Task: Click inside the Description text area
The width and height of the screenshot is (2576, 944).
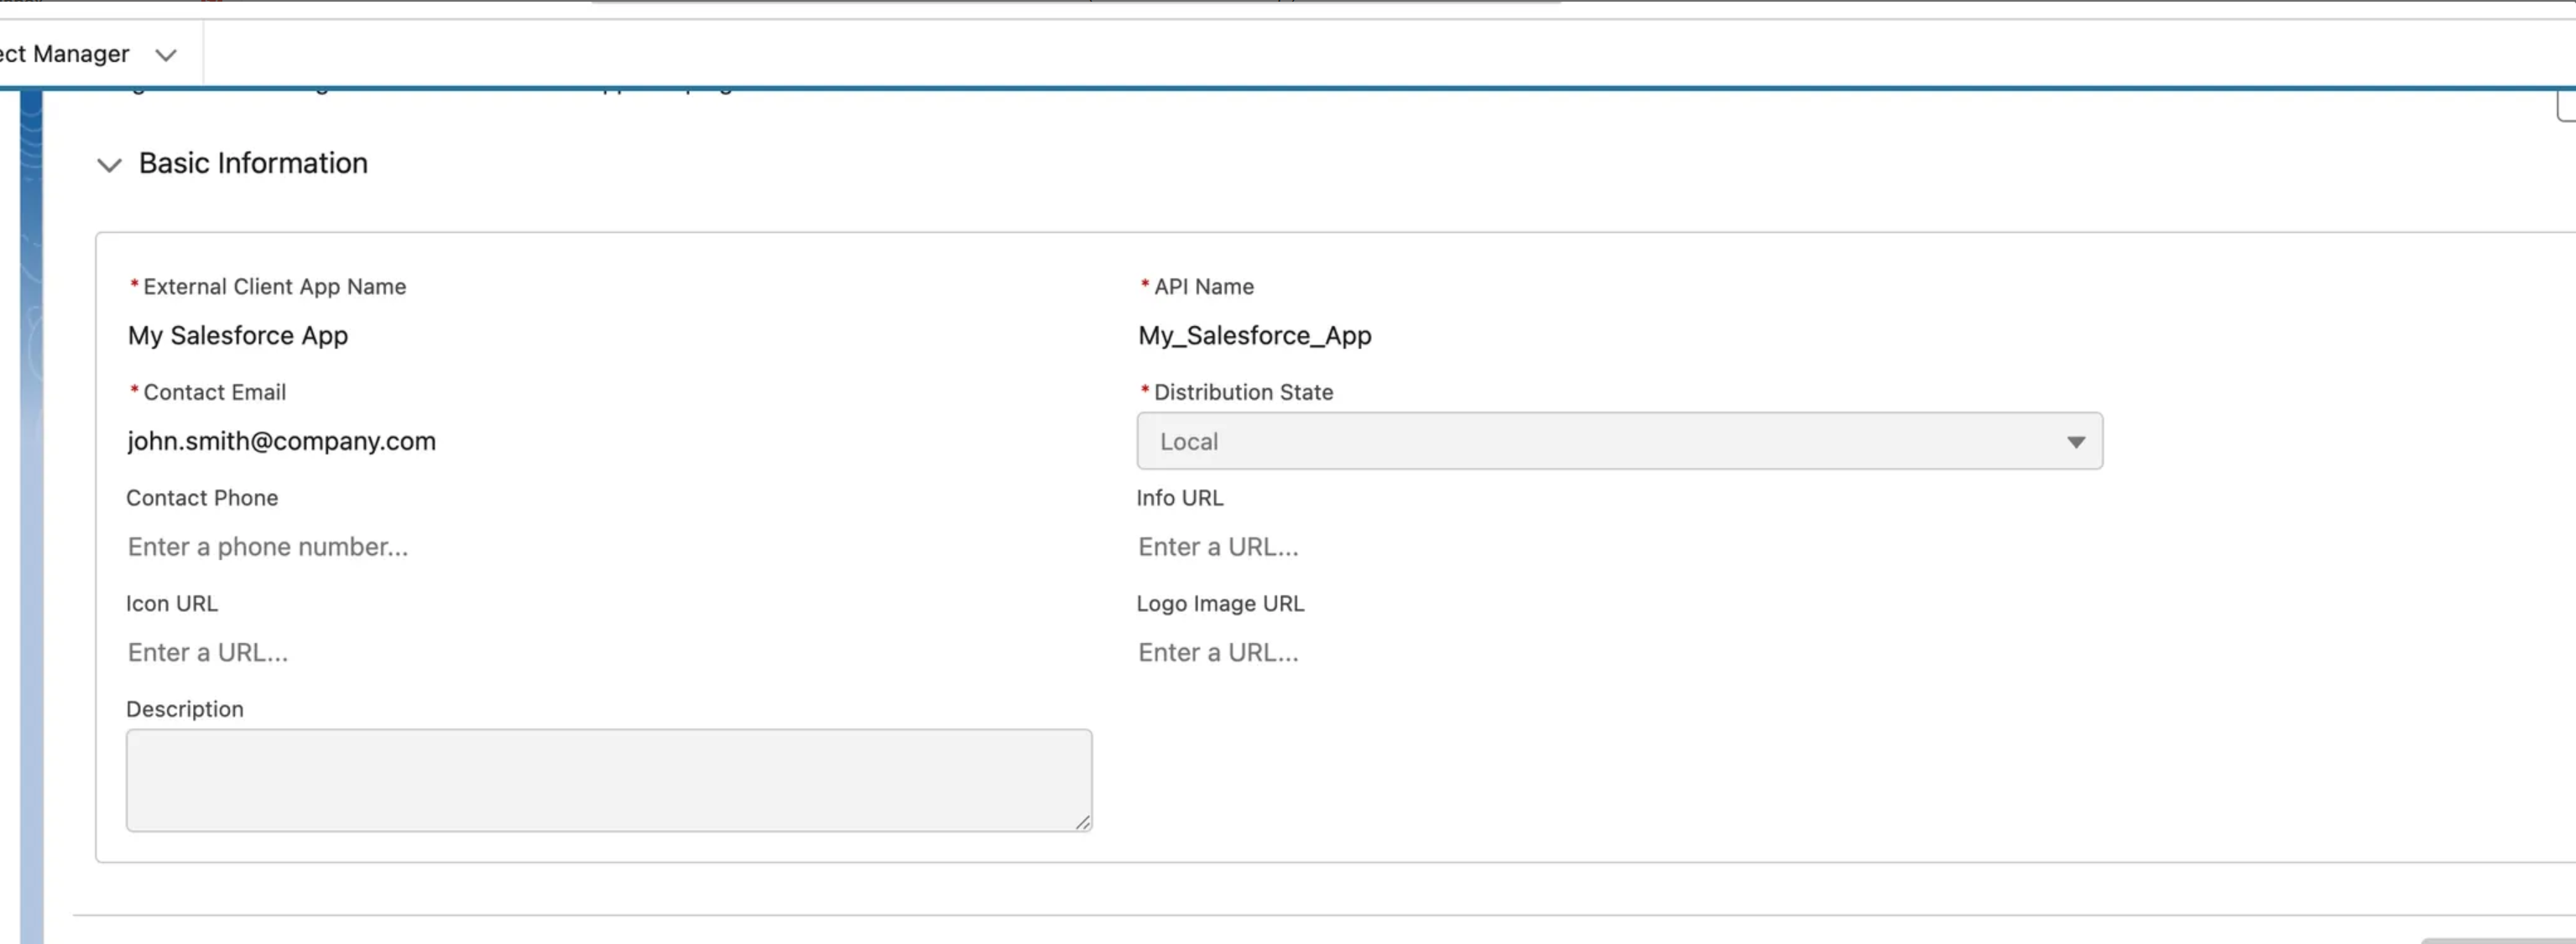Action: [608, 779]
